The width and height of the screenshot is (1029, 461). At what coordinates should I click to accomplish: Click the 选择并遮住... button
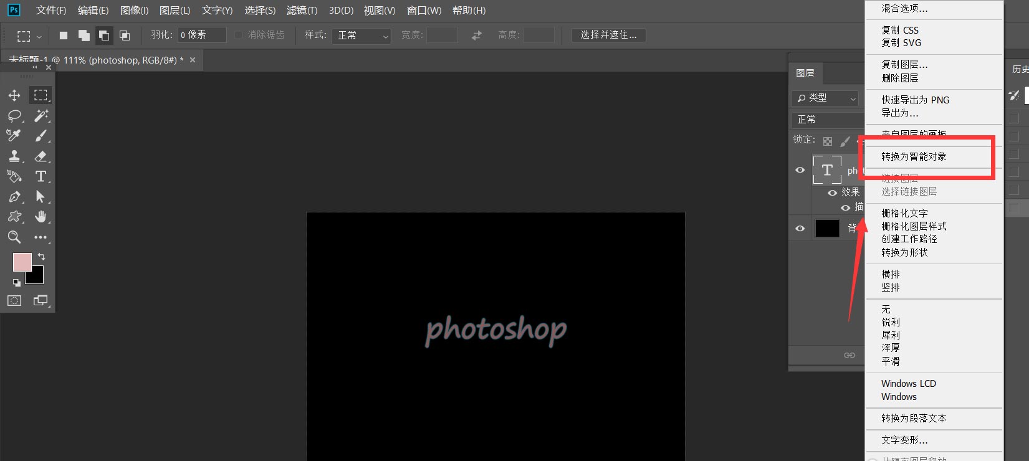[x=608, y=35]
